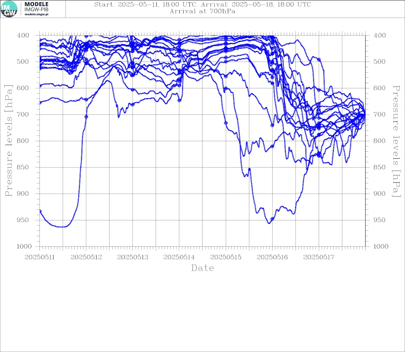Open the modele.imgw.pl link
The width and height of the screenshot is (405, 352).
[x=36, y=14]
